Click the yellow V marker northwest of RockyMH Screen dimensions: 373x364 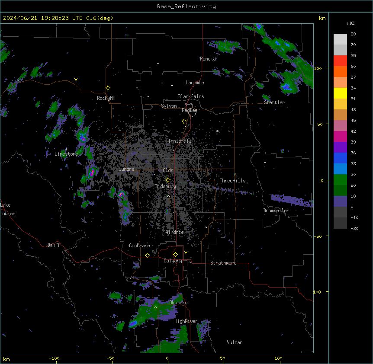pos(76,80)
